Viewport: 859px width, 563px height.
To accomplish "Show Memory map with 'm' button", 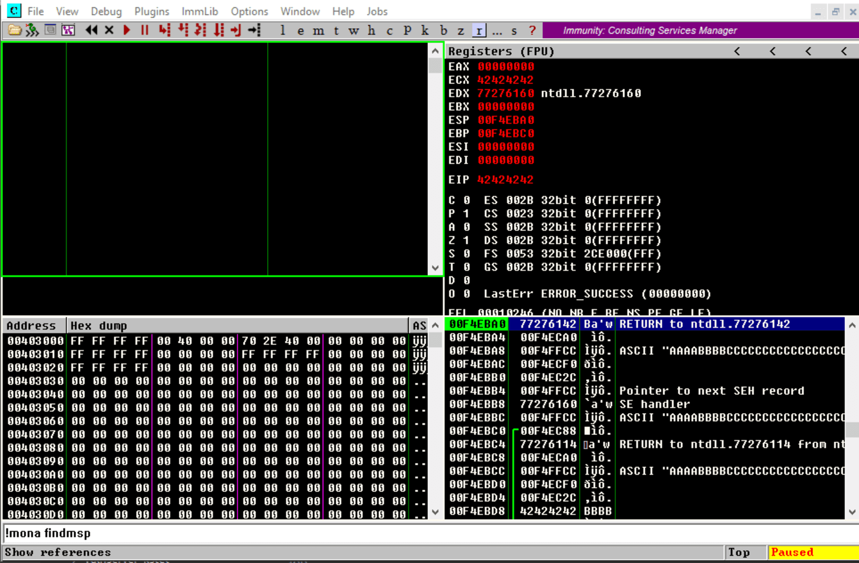I will (x=318, y=30).
